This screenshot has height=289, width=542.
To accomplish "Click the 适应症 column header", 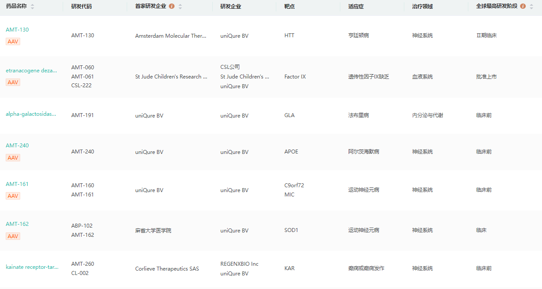I will (356, 7).
